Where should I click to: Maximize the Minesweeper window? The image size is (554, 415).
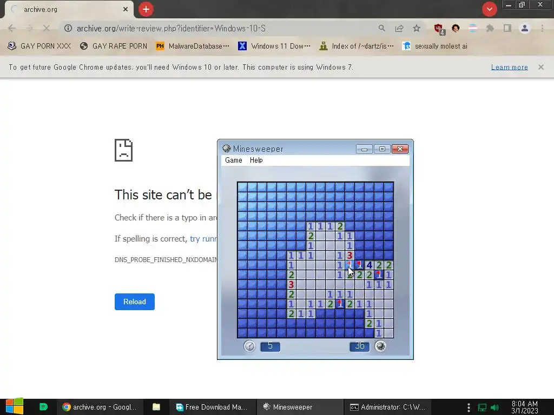tap(382, 149)
